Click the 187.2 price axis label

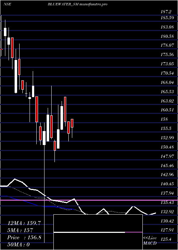coord(166,12)
